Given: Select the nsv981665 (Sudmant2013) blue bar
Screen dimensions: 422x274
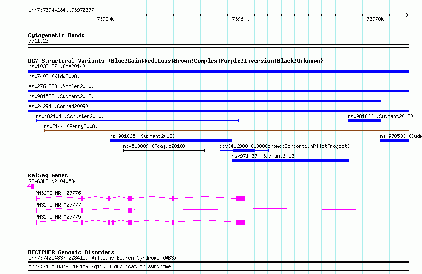Looking at the screenshot, I should 171,141.
